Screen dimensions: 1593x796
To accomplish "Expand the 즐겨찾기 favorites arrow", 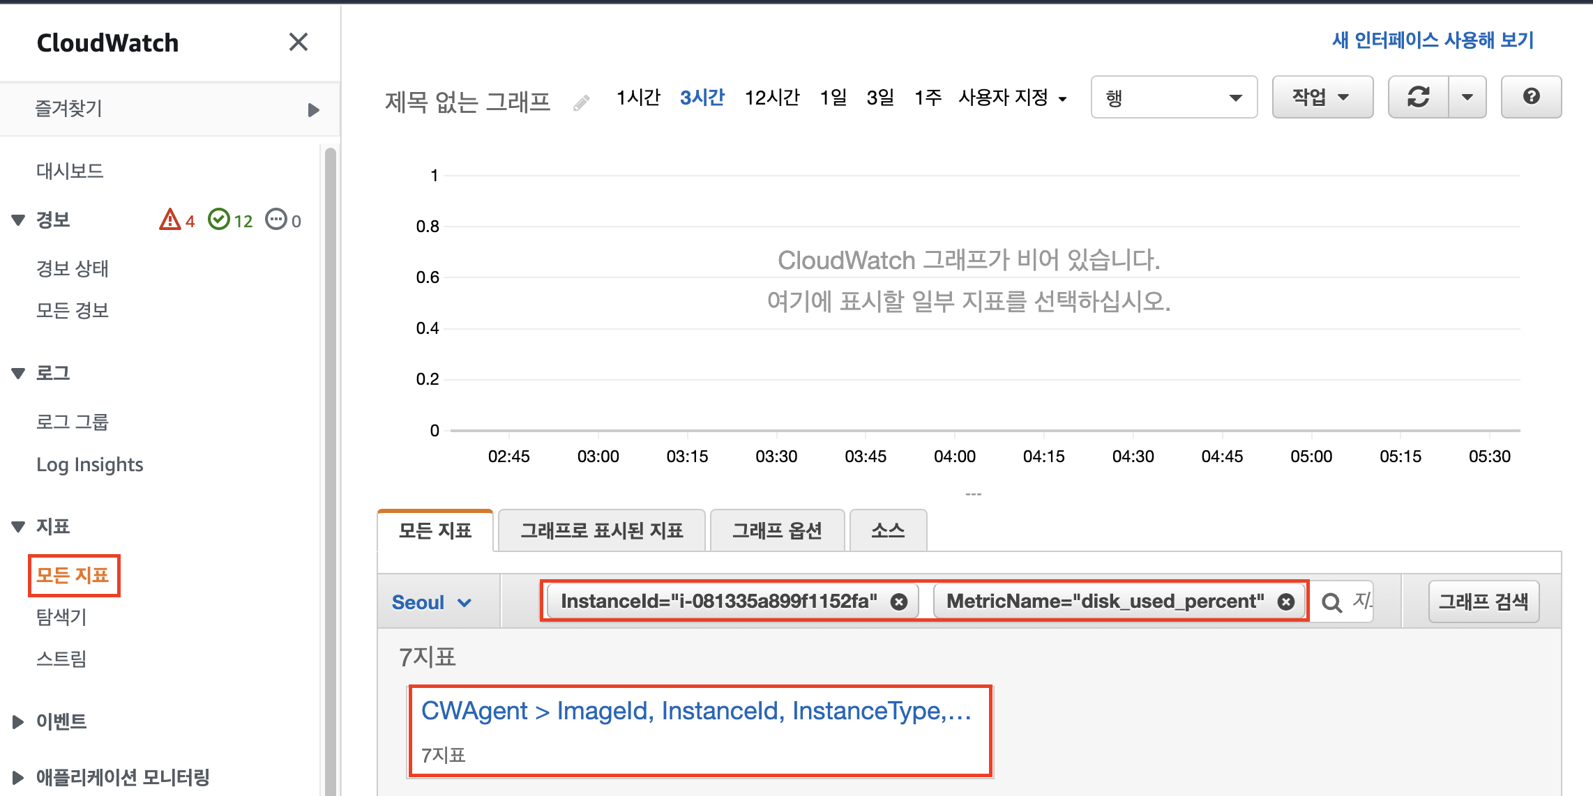I will (313, 109).
